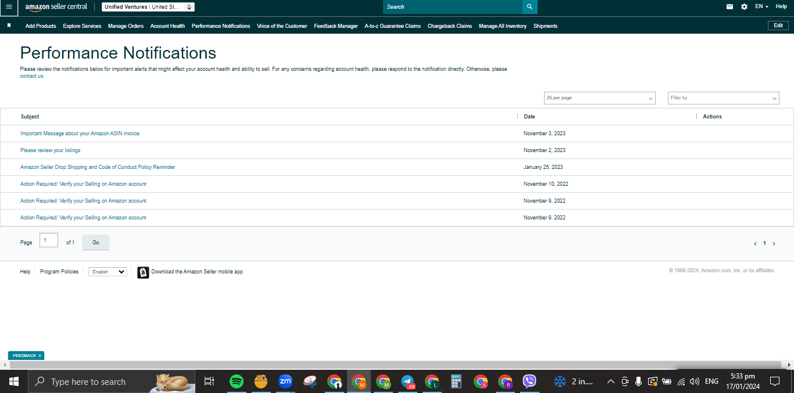Open the EN language dropdown
The height and width of the screenshot is (393, 794).
tap(761, 6)
